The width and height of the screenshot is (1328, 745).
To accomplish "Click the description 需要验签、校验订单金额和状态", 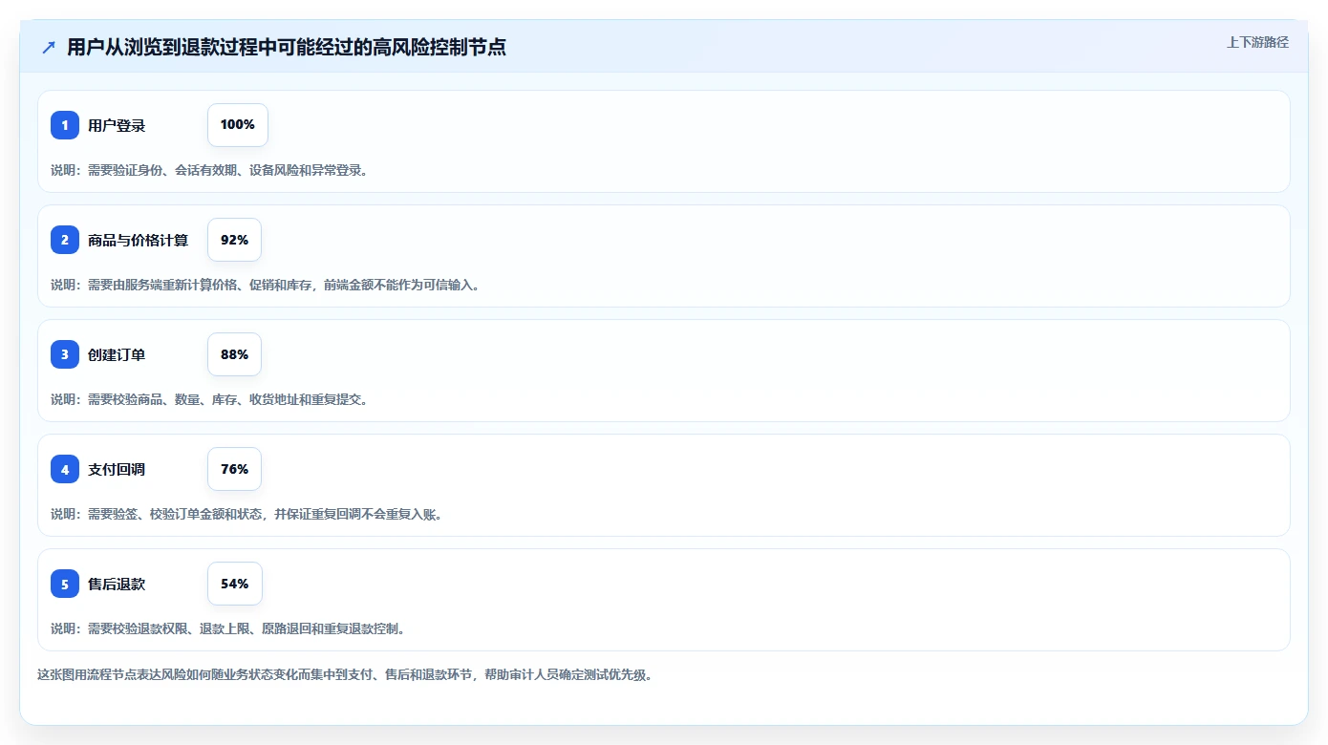I will click(246, 514).
